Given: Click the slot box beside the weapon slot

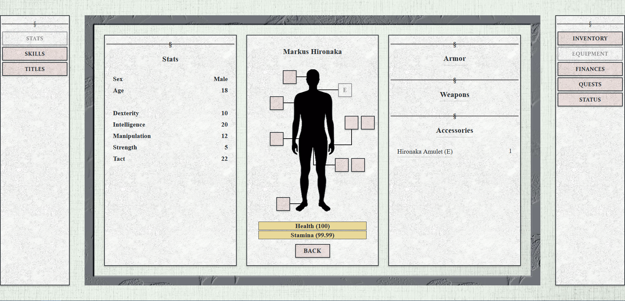Looking at the screenshot, I should click(x=367, y=123).
